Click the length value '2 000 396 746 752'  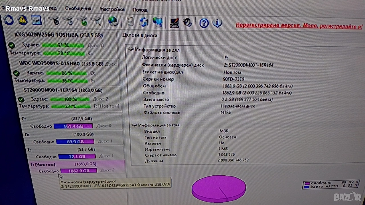[x=233, y=160]
